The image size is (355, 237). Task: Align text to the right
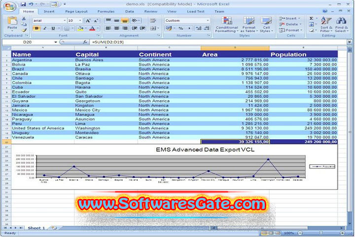pos(125,28)
